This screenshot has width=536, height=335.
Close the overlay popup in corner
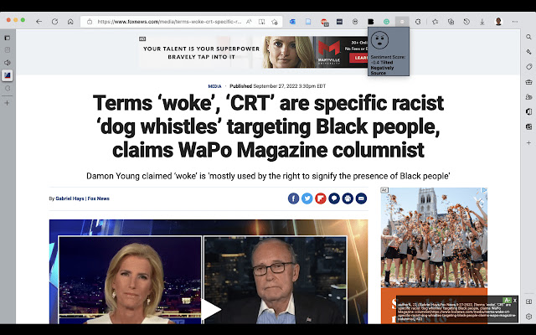click(515, 300)
